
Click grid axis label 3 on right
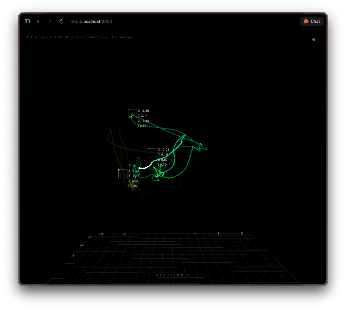point(242,233)
